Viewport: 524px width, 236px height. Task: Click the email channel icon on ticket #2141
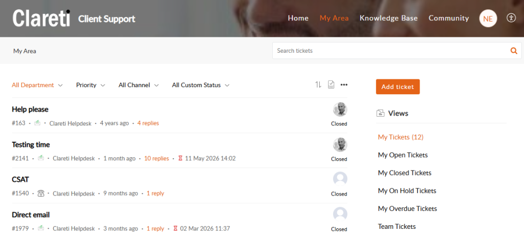(x=41, y=158)
